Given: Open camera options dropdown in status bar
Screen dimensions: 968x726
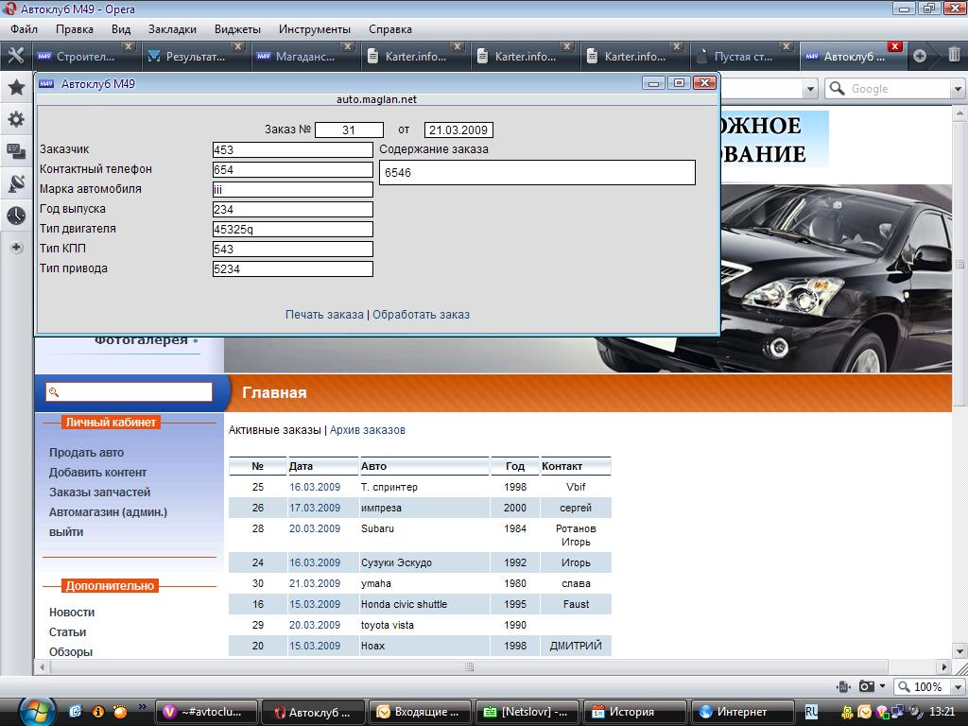Looking at the screenshot, I should [x=882, y=686].
